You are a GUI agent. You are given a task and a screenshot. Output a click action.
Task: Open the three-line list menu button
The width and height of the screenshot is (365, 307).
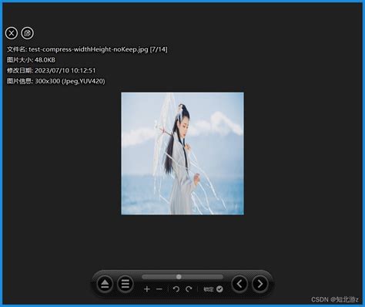pyautogui.click(x=125, y=284)
